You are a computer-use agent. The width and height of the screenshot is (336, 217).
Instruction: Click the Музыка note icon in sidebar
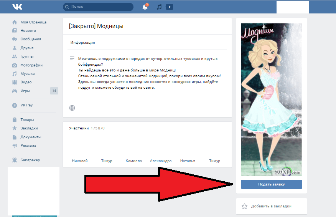point(15,74)
